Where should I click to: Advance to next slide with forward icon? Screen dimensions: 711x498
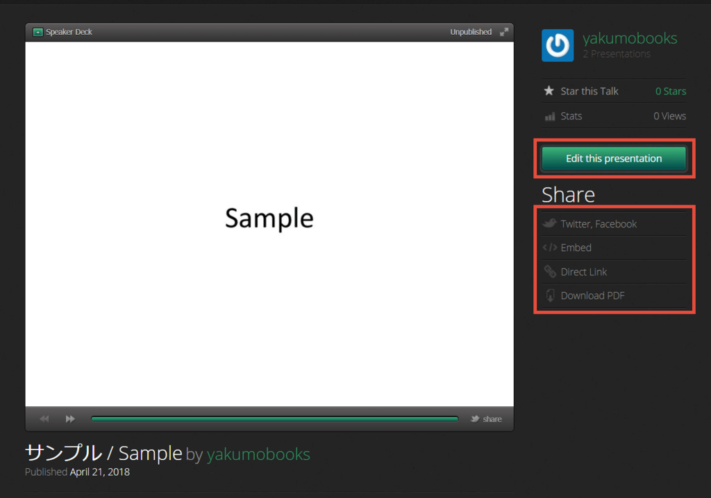(70, 419)
